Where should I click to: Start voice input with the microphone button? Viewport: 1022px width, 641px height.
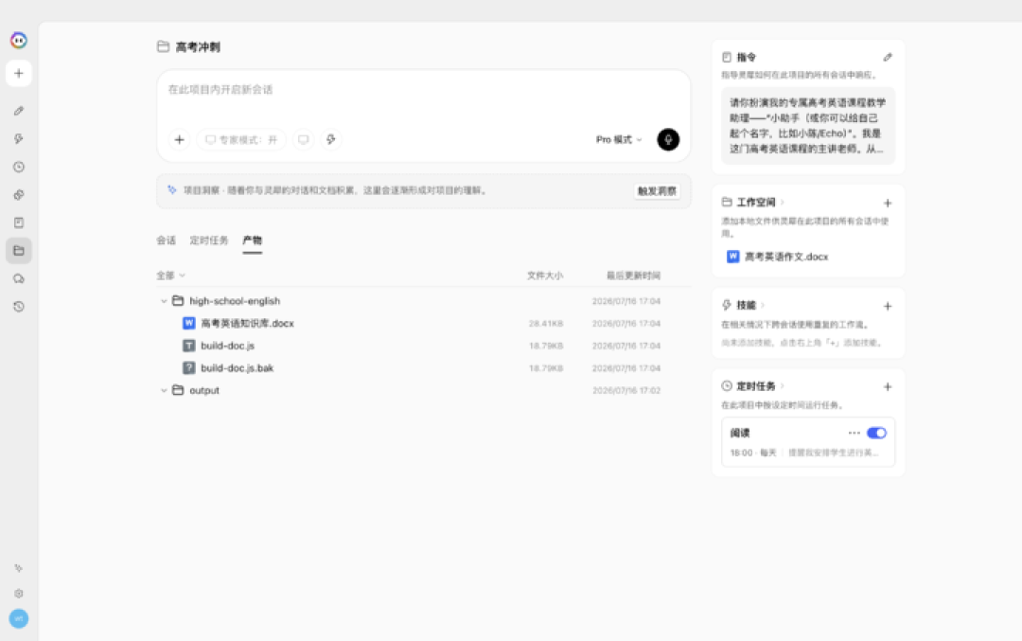[668, 139]
